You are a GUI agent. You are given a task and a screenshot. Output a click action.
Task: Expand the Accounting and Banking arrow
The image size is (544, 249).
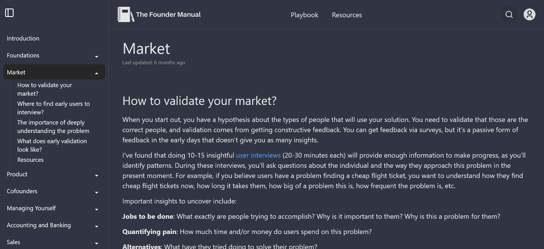pos(97,226)
